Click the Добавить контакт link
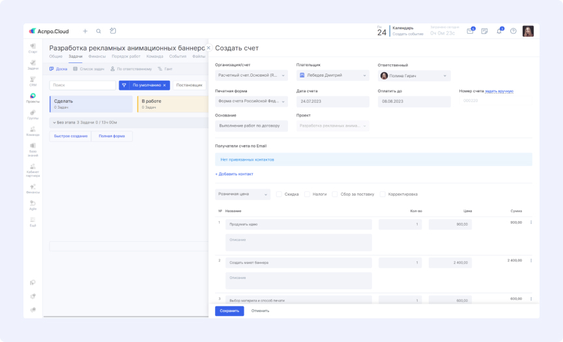Viewport: 563px width, 342px height. 235,174
